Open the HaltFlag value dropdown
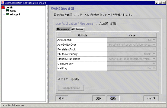167x108 pixels. tap(154, 69)
